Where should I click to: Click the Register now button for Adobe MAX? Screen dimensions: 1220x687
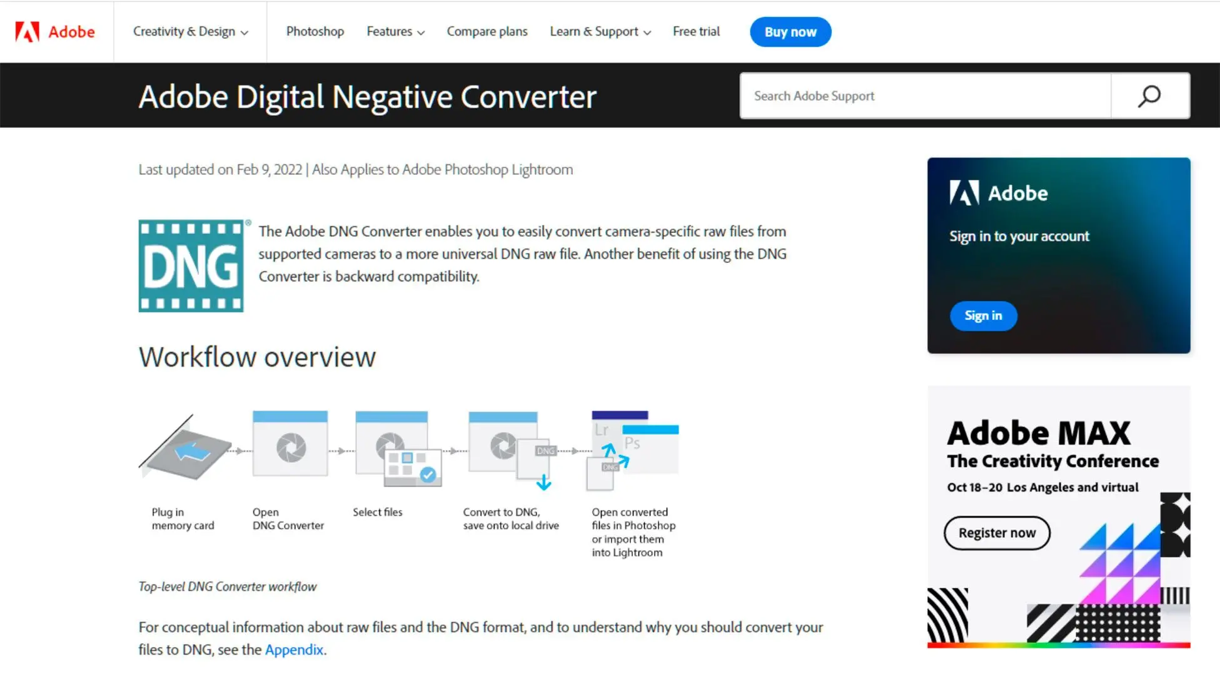point(997,532)
